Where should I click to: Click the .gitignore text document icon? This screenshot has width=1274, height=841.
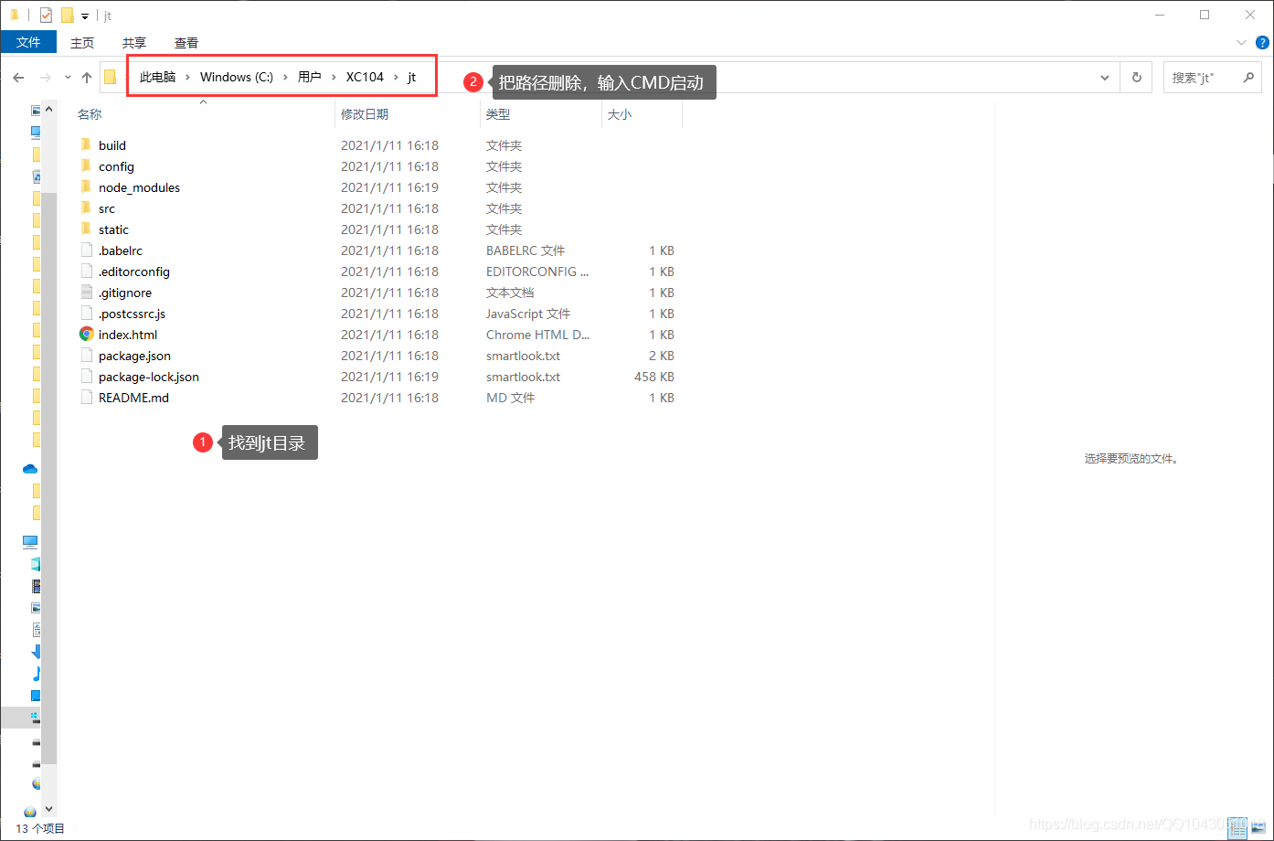pyautogui.click(x=86, y=292)
